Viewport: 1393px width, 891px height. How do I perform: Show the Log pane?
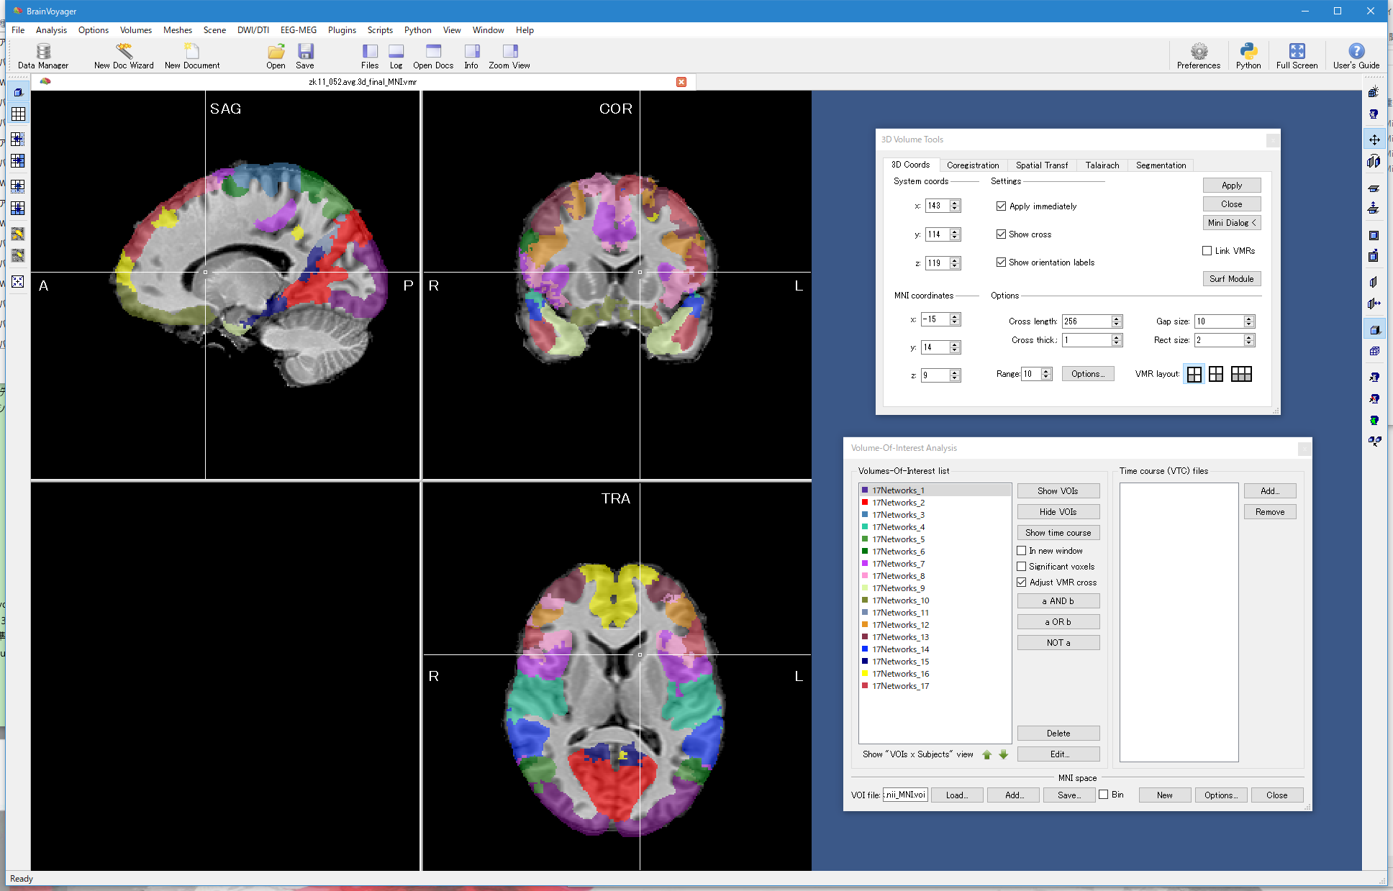tap(396, 55)
